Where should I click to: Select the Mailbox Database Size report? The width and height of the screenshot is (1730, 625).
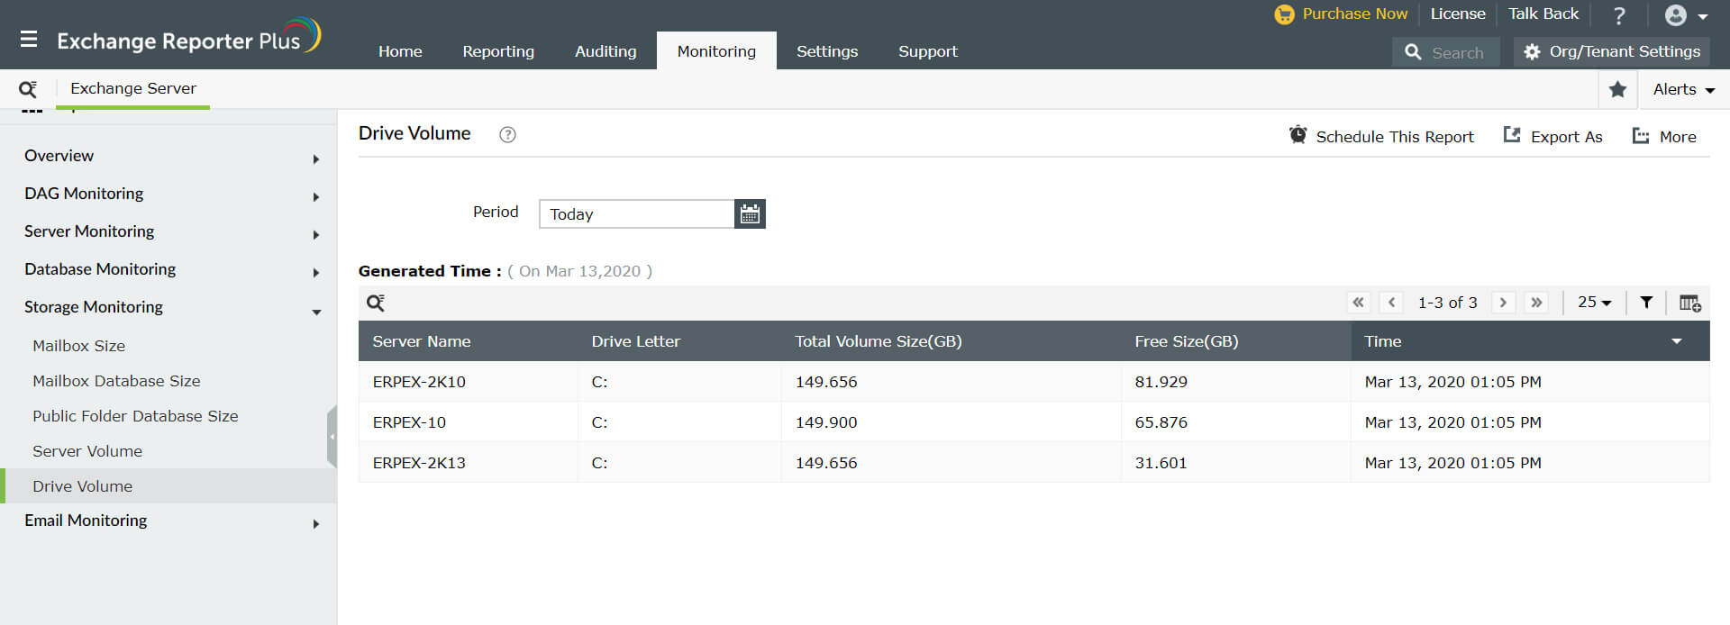coord(116,381)
